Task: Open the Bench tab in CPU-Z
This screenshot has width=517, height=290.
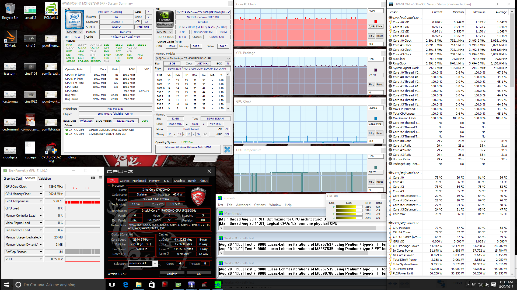Action: pos(192,181)
